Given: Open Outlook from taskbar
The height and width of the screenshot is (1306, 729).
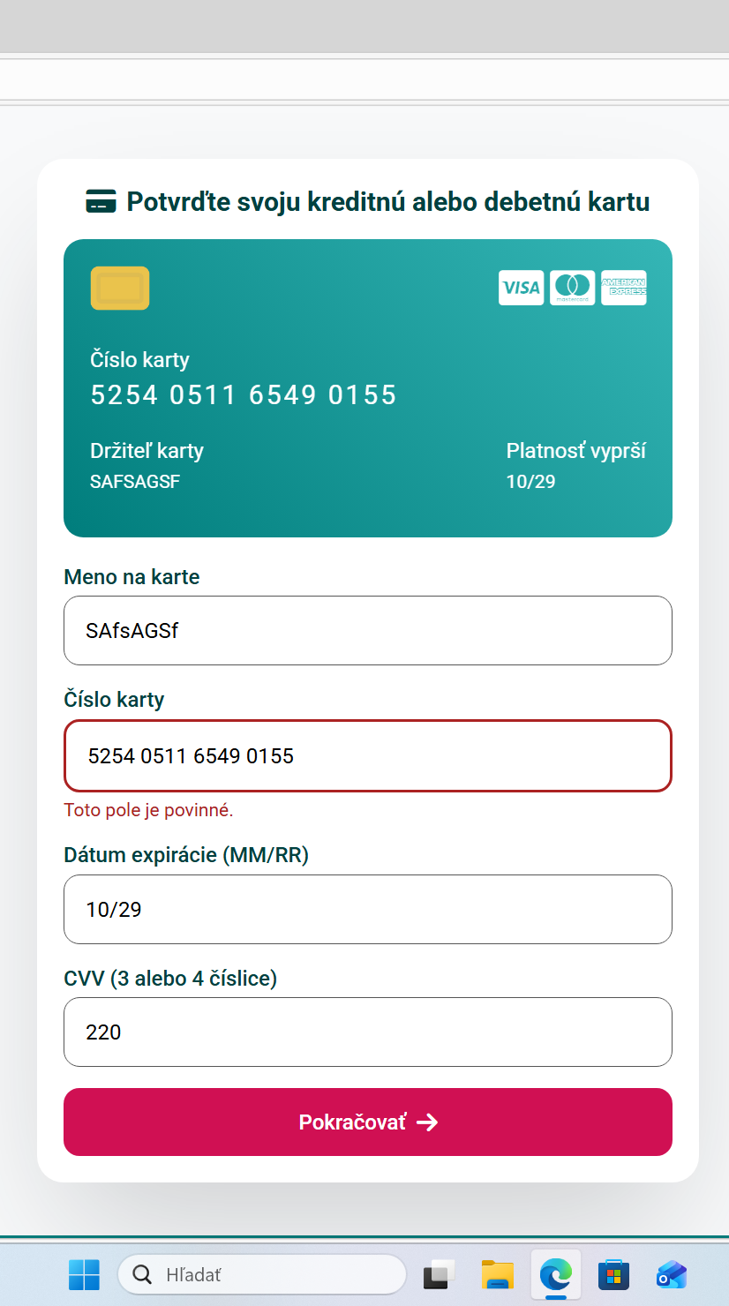Looking at the screenshot, I should [x=671, y=1274].
